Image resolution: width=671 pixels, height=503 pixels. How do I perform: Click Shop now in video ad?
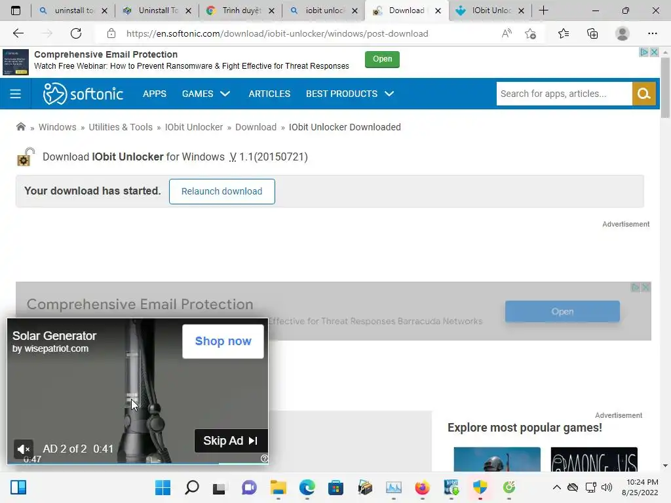point(223,341)
